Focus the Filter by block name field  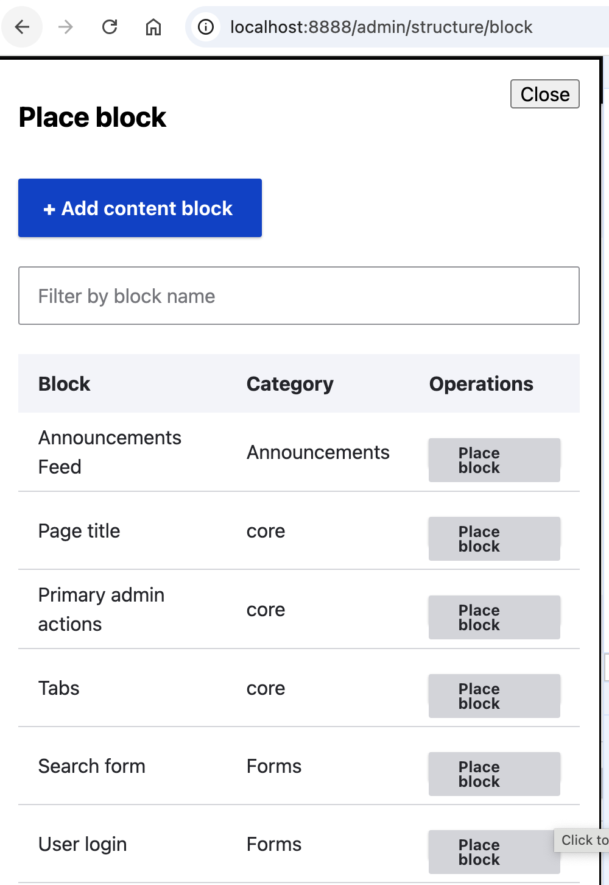[298, 296]
